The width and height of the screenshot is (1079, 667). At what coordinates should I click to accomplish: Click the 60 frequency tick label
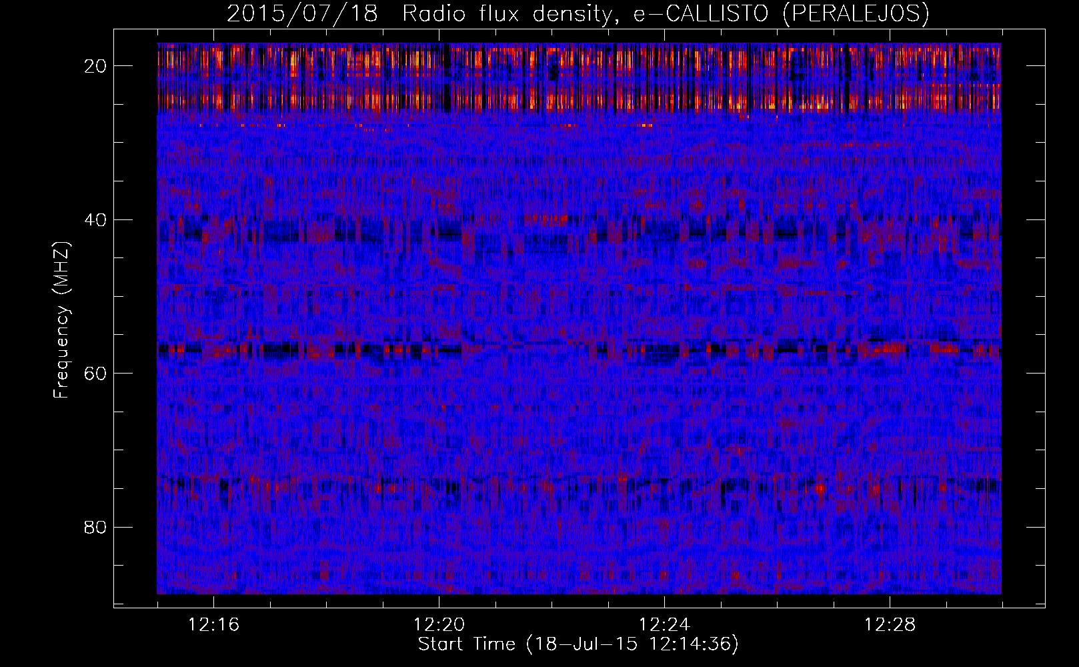click(x=96, y=373)
